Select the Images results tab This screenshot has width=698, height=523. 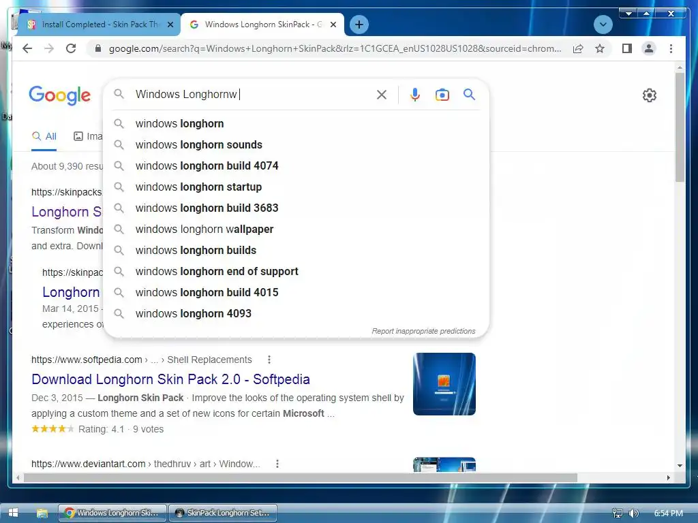88,136
